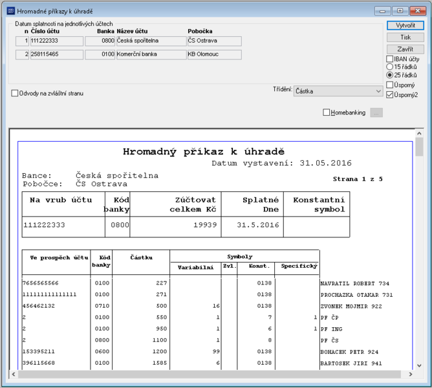Click the horizontal scroll left arrow
This screenshot has width=432, height=388.
pyautogui.click(x=14, y=374)
